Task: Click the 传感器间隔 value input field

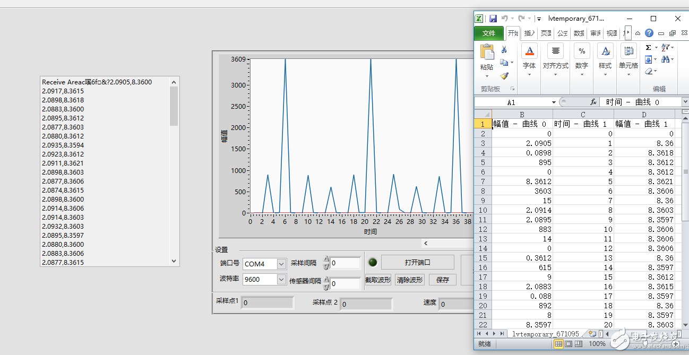Action: click(345, 283)
